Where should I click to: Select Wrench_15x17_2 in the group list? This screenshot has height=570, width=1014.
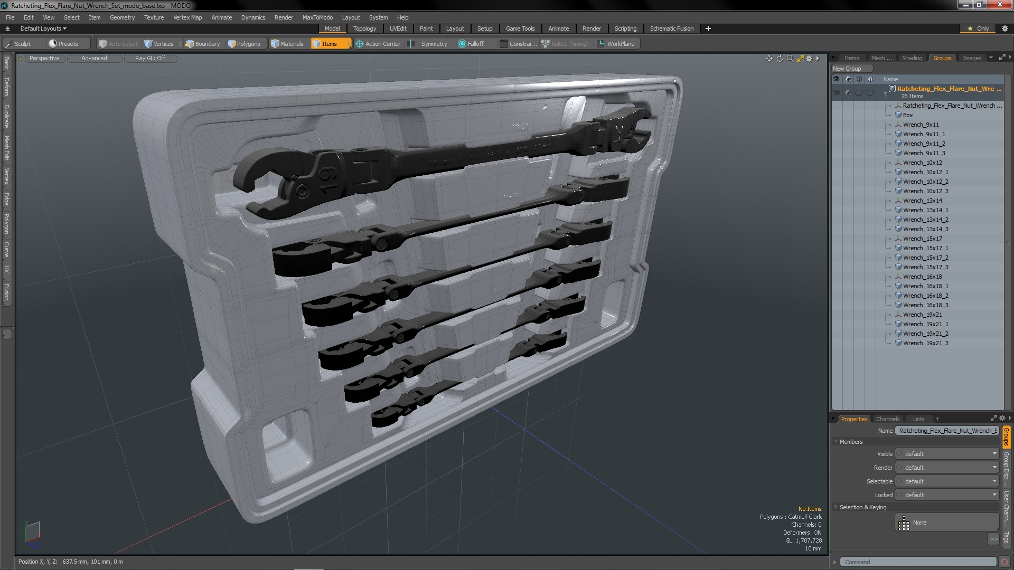925,258
